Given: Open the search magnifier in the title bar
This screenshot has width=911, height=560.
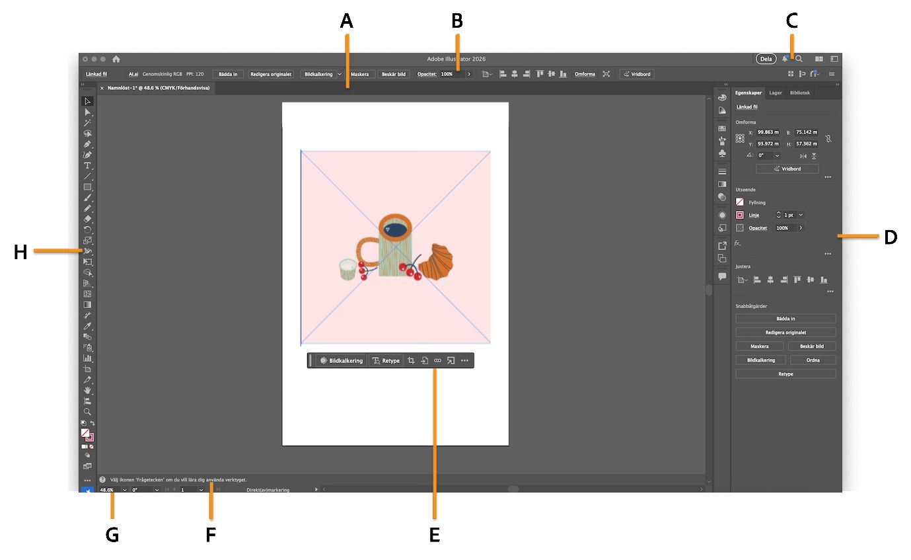Looking at the screenshot, I should (x=799, y=59).
